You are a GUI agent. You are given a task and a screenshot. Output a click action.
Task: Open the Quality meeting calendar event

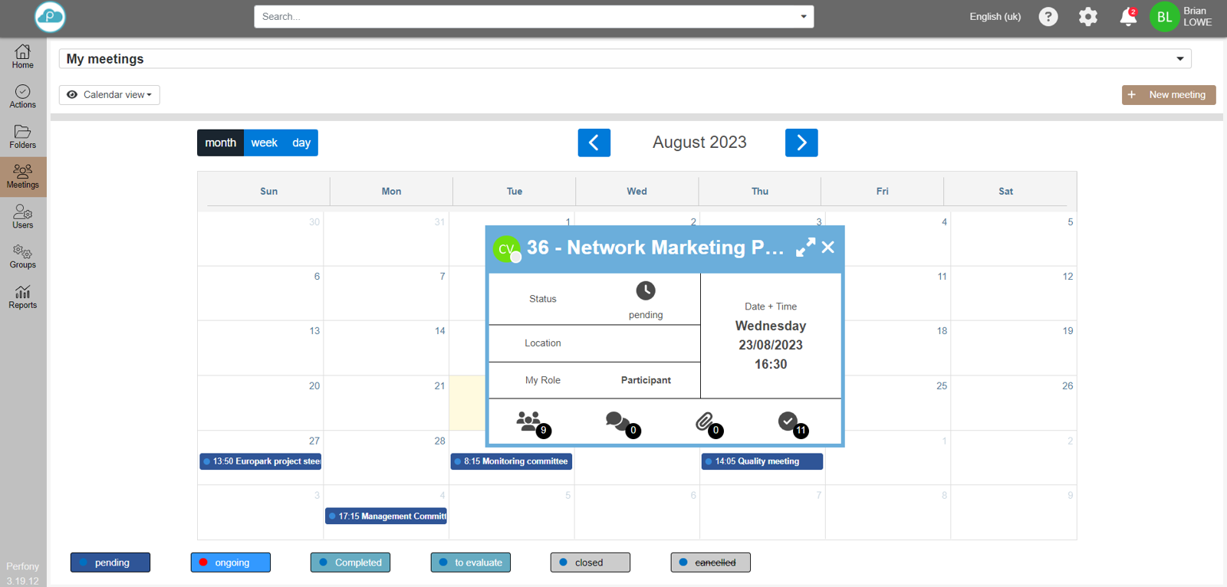[x=762, y=461]
